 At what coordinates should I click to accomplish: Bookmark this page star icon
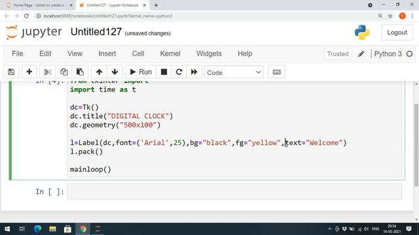click(x=390, y=16)
